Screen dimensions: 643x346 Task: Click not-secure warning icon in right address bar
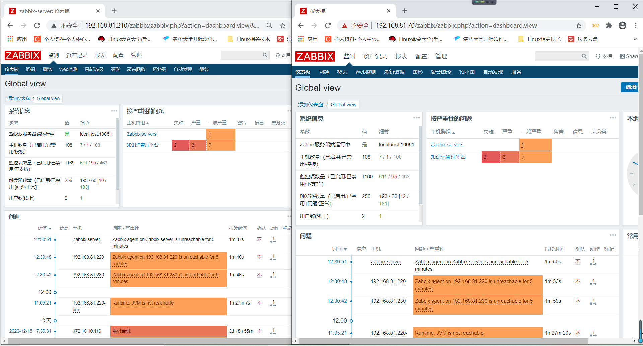(344, 26)
